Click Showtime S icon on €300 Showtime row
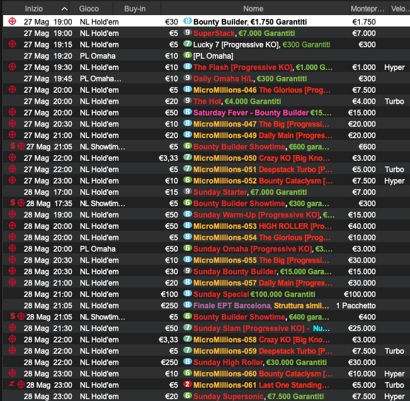Screen dimensions: 410x401 (x=13, y=202)
